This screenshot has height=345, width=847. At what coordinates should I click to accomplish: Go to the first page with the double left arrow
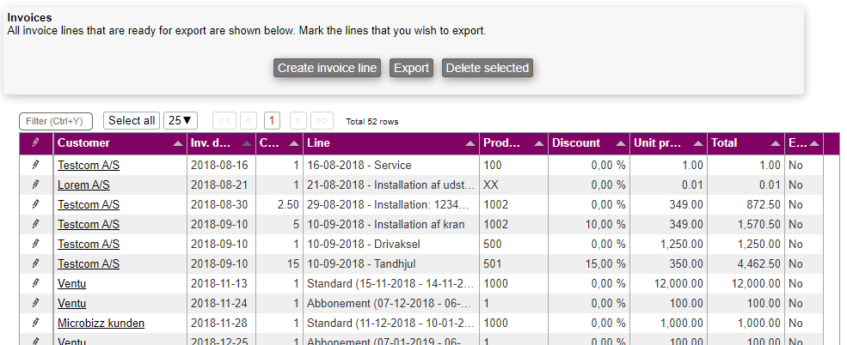[x=224, y=121]
